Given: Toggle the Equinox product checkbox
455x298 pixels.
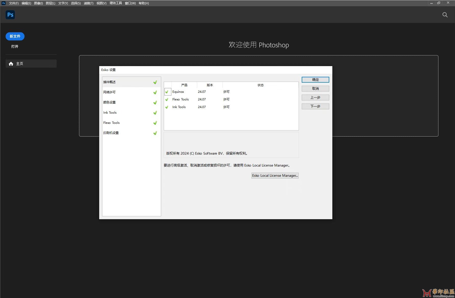Looking at the screenshot, I should pyautogui.click(x=167, y=92).
